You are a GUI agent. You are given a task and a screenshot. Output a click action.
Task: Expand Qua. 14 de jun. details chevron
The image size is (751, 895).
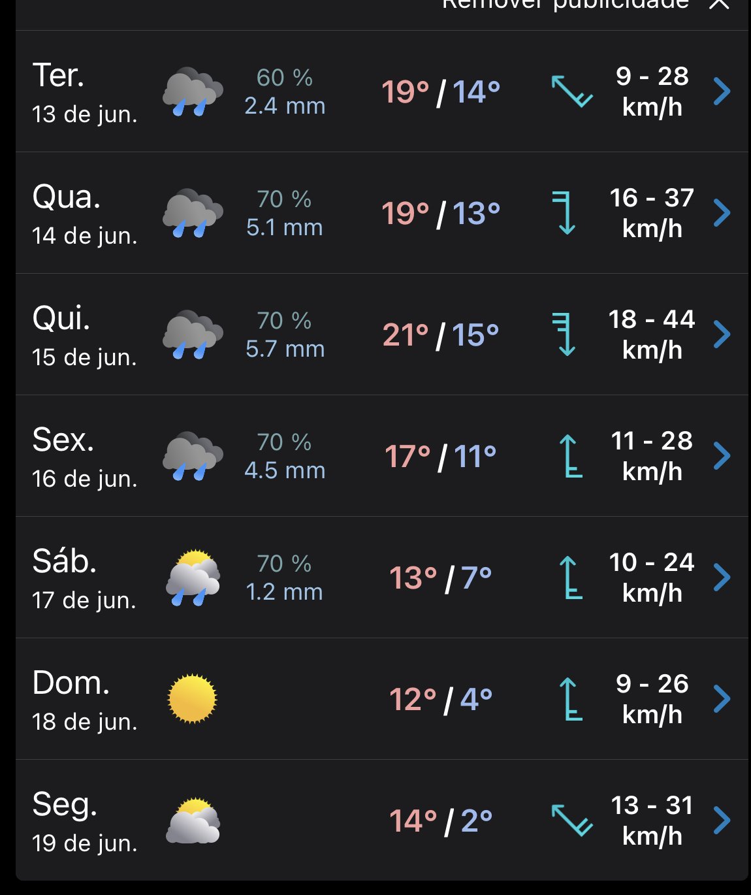[x=722, y=213]
